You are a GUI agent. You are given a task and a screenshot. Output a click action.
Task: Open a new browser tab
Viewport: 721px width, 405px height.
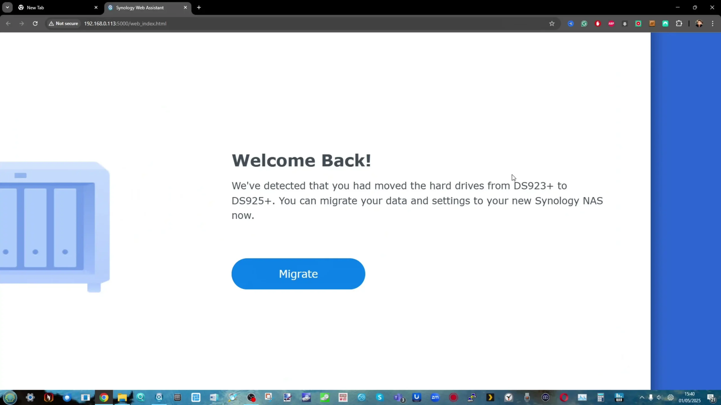199,8
